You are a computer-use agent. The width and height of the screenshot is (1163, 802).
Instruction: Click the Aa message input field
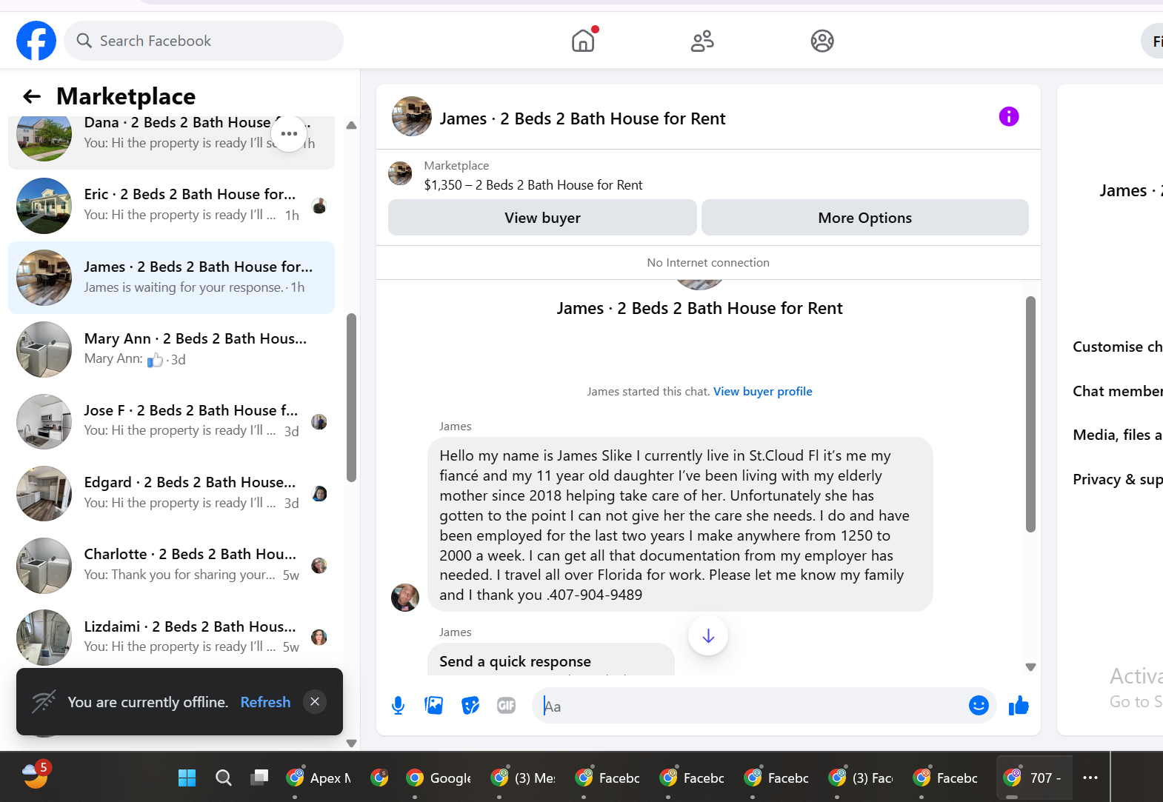[x=752, y=706]
